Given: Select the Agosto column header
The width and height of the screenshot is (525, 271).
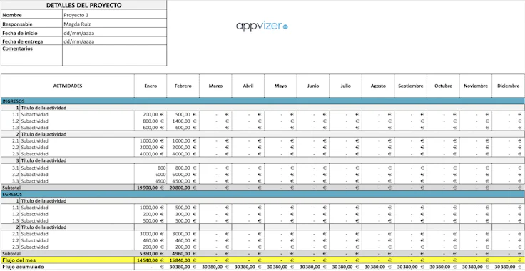Looking at the screenshot, I should 378,86.
